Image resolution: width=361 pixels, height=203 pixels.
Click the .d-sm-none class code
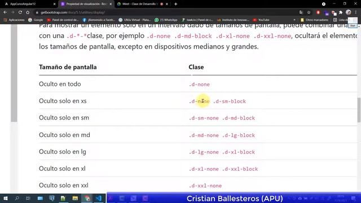tap(204, 118)
